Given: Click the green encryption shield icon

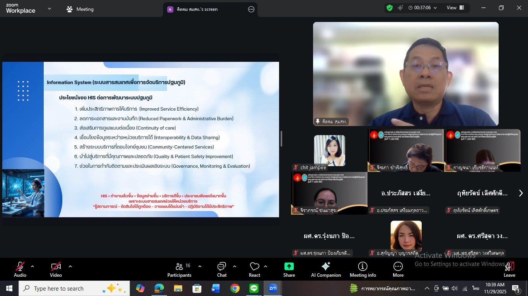Looking at the screenshot, I should click(390, 8).
